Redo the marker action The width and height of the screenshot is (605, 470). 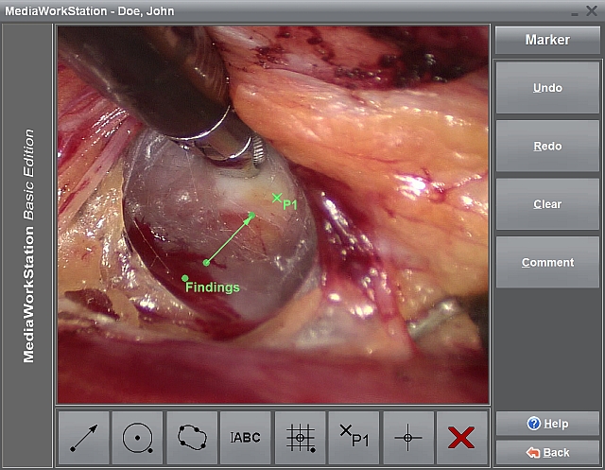pyautogui.click(x=547, y=146)
